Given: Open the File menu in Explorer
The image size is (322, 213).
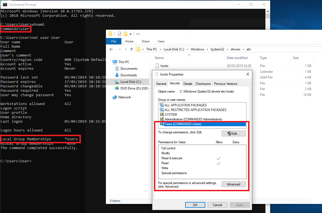Looking at the screenshot, I should coord(114,41).
